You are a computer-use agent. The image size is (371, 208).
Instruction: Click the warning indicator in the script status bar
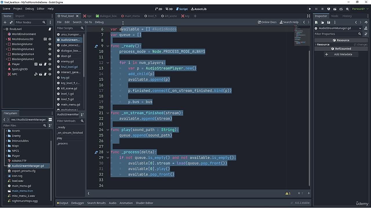tap(288, 193)
